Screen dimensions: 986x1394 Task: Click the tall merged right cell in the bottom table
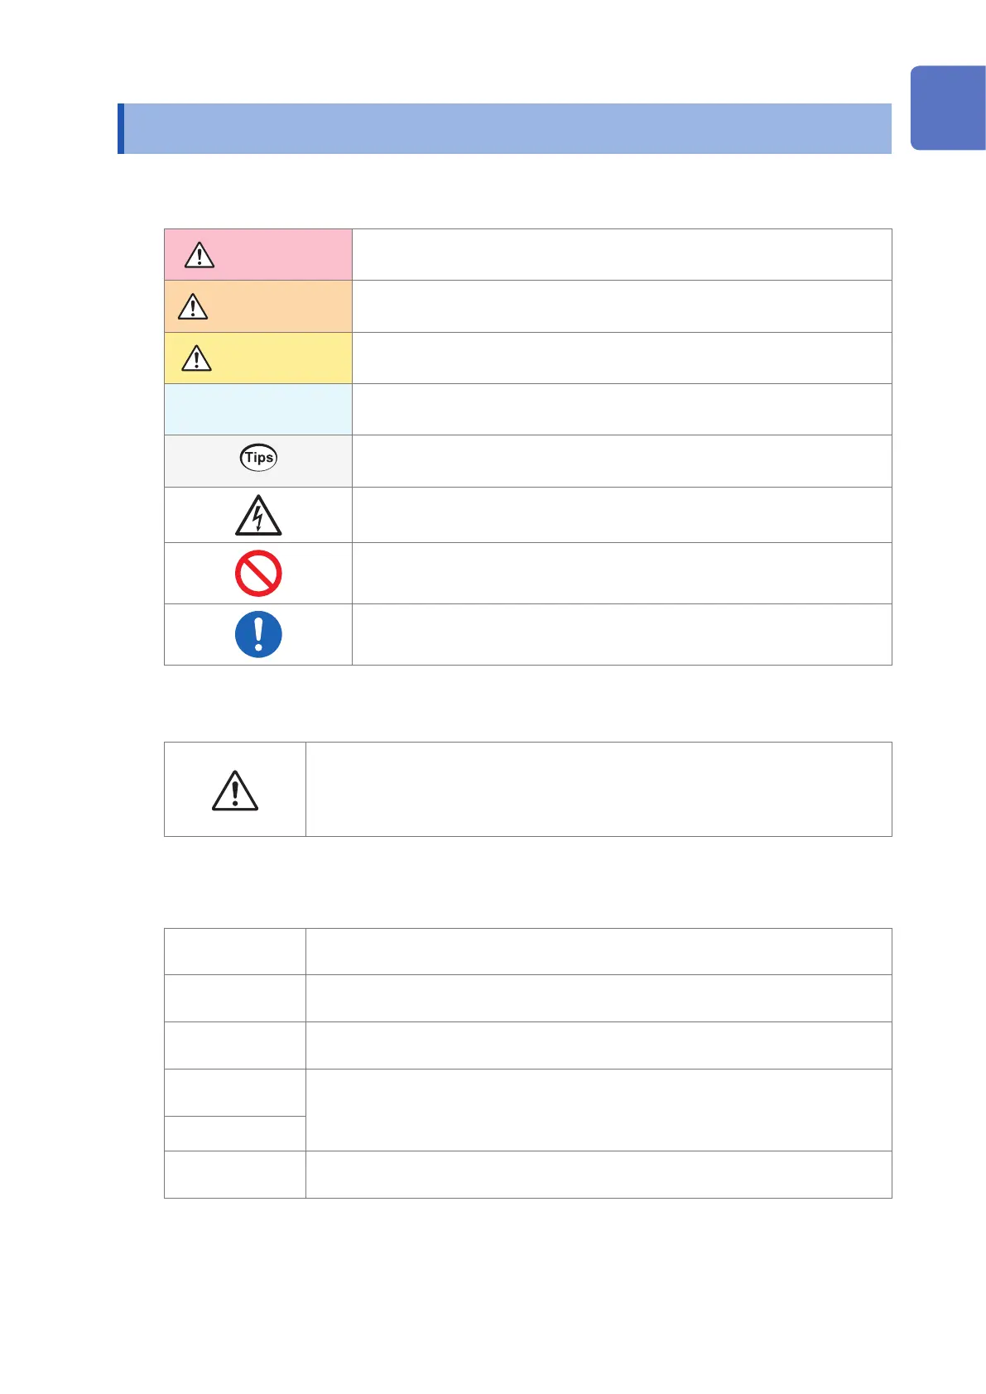coord(598,1109)
